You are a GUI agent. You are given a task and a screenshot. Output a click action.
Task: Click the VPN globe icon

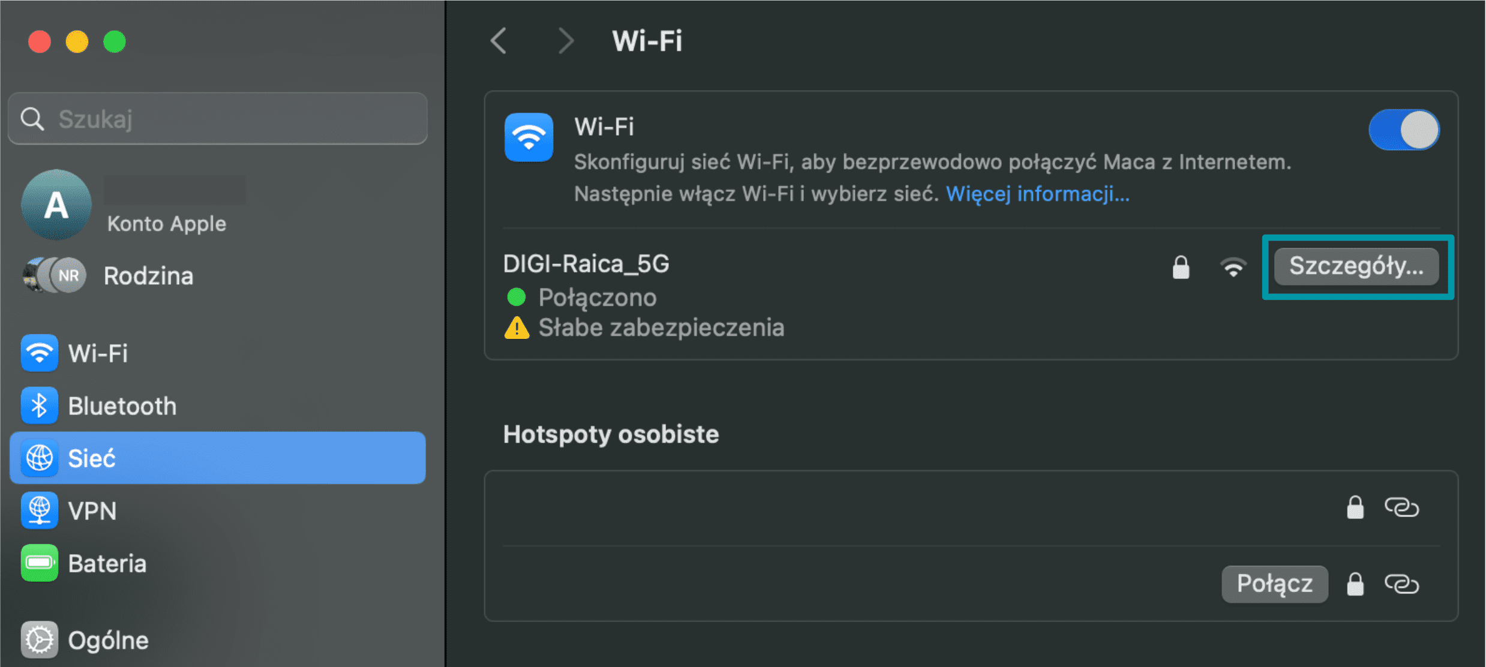(x=40, y=511)
